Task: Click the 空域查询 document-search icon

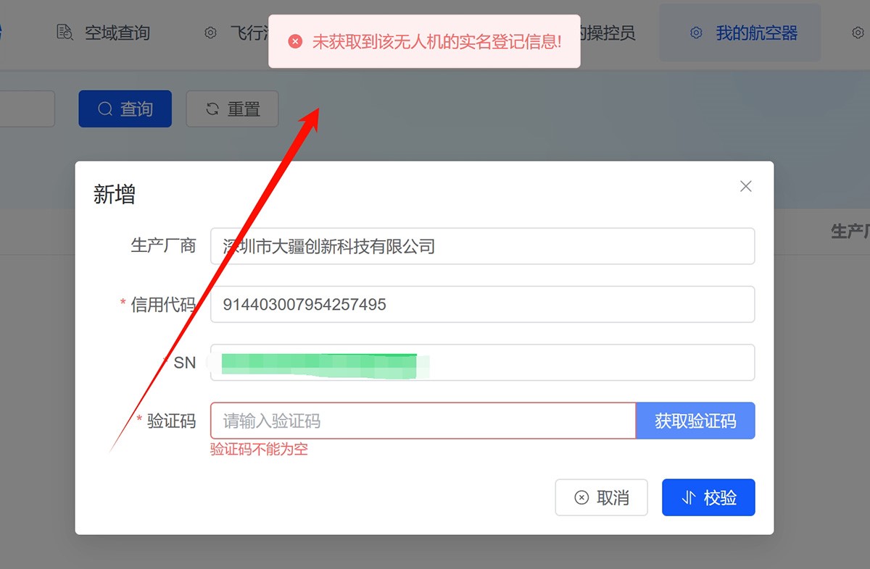Action: click(x=65, y=33)
